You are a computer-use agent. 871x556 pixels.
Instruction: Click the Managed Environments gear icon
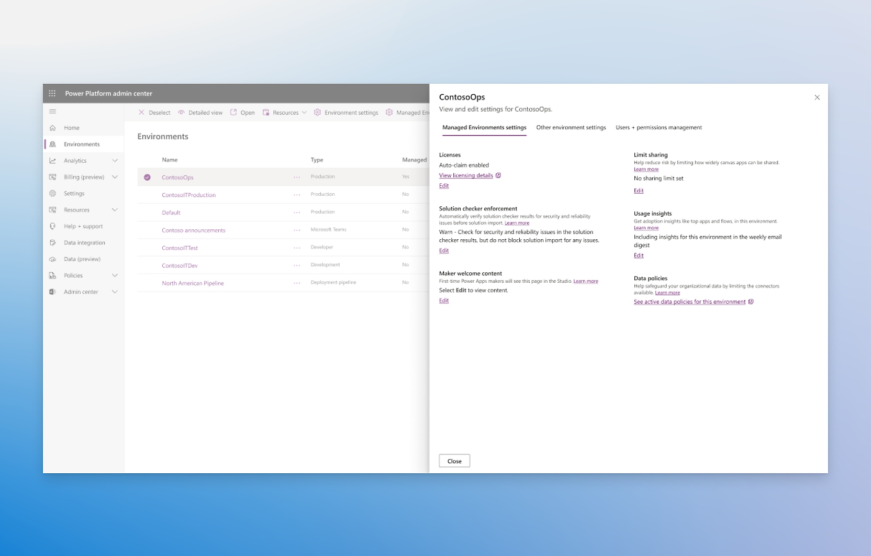click(389, 112)
